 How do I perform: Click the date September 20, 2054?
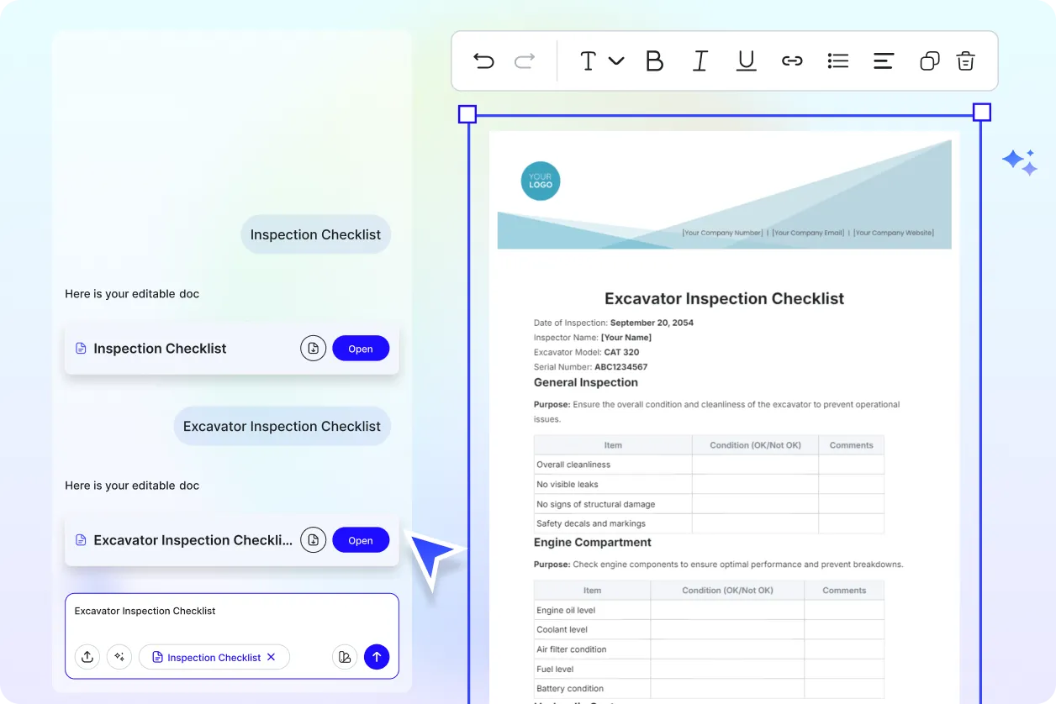click(x=652, y=323)
